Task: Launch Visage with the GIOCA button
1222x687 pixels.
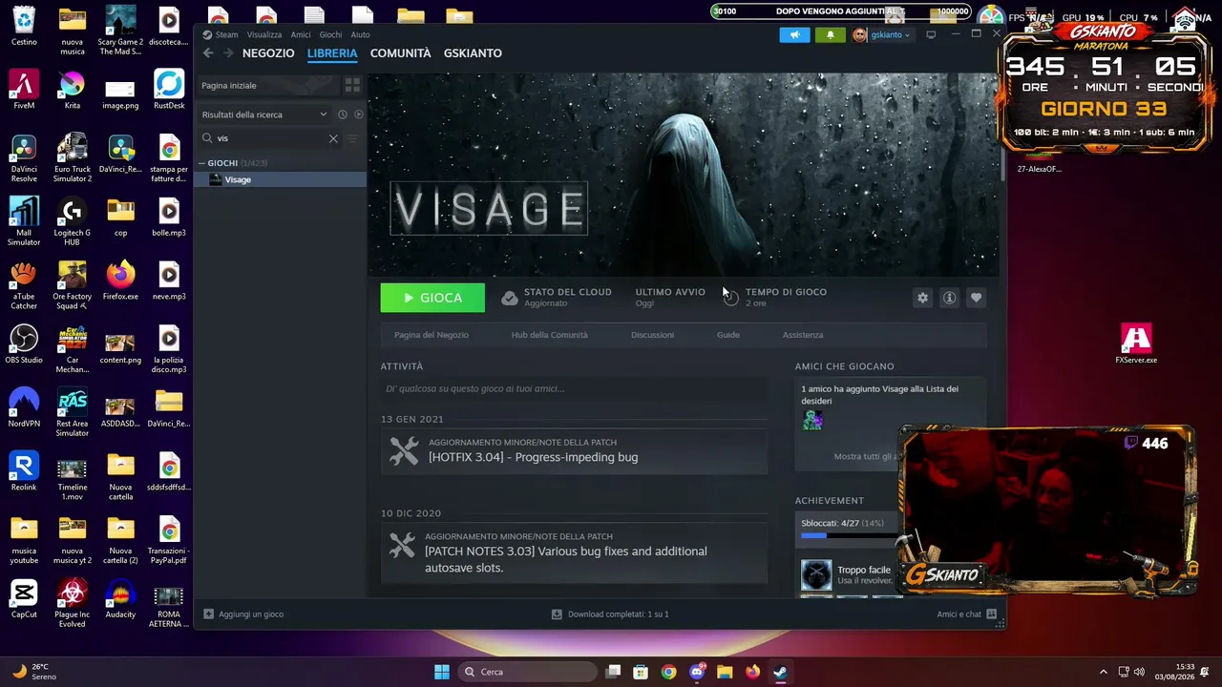Action: (x=432, y=298)
